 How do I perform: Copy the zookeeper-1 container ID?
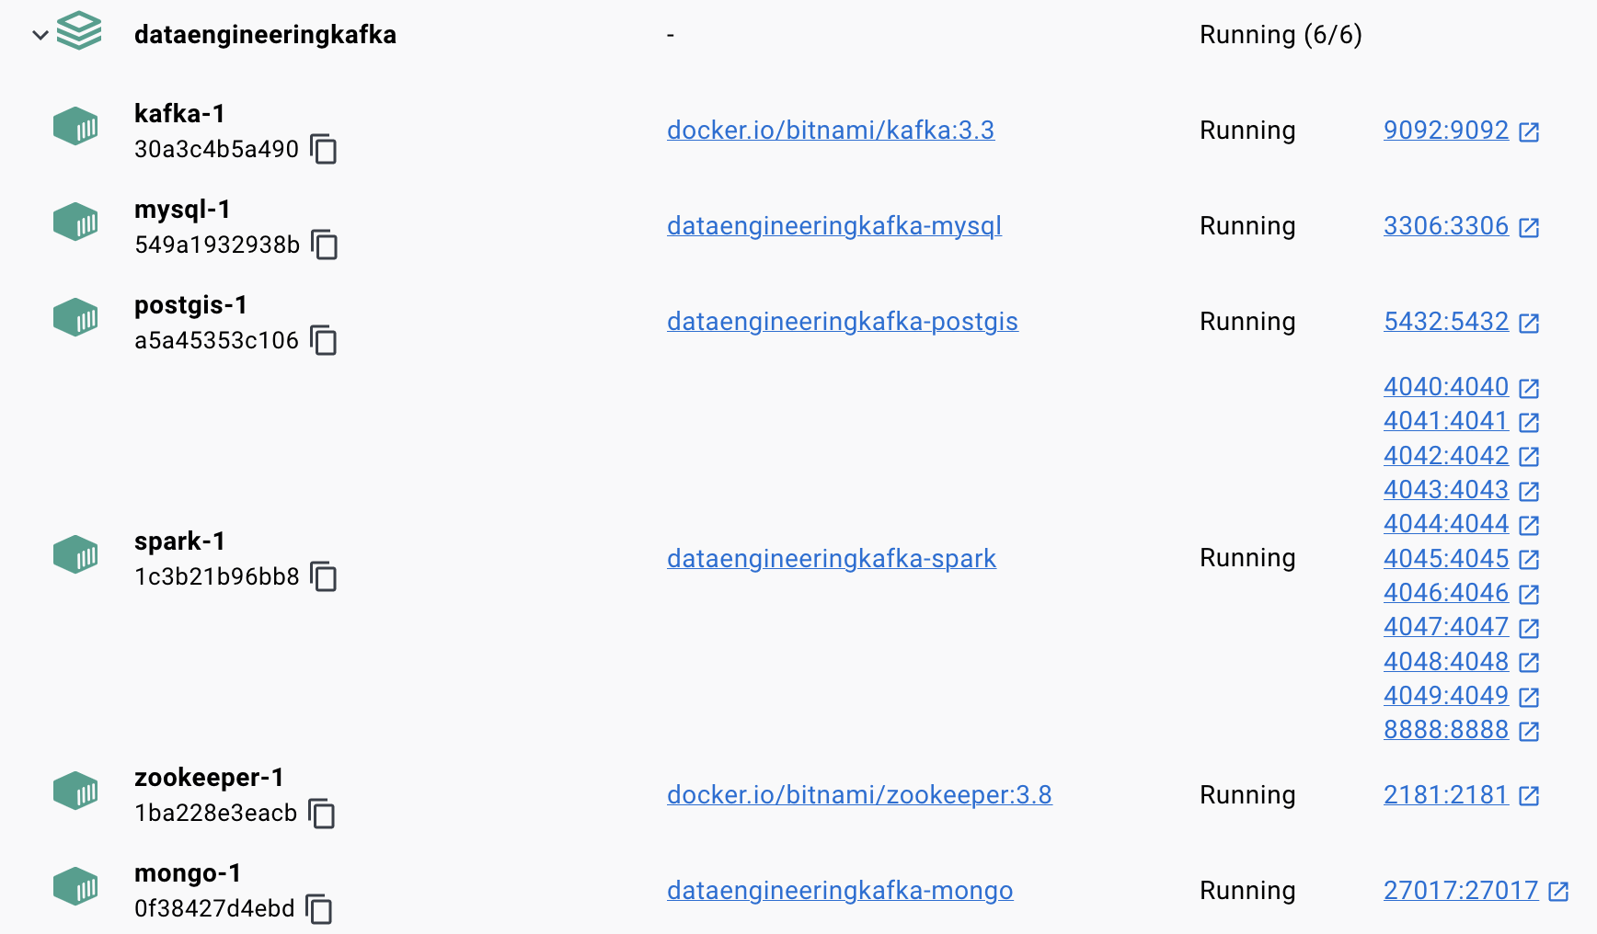click(322, 813)
